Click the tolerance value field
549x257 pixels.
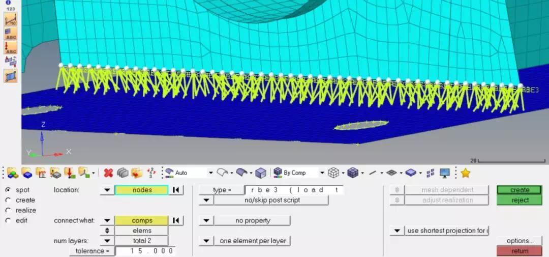tap(145, 251)
